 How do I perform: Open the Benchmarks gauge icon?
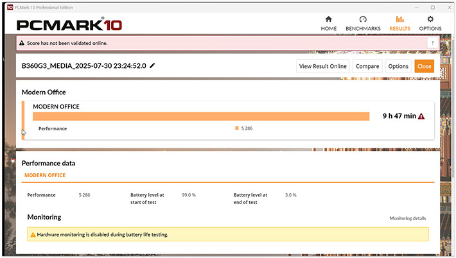(363, 20)
